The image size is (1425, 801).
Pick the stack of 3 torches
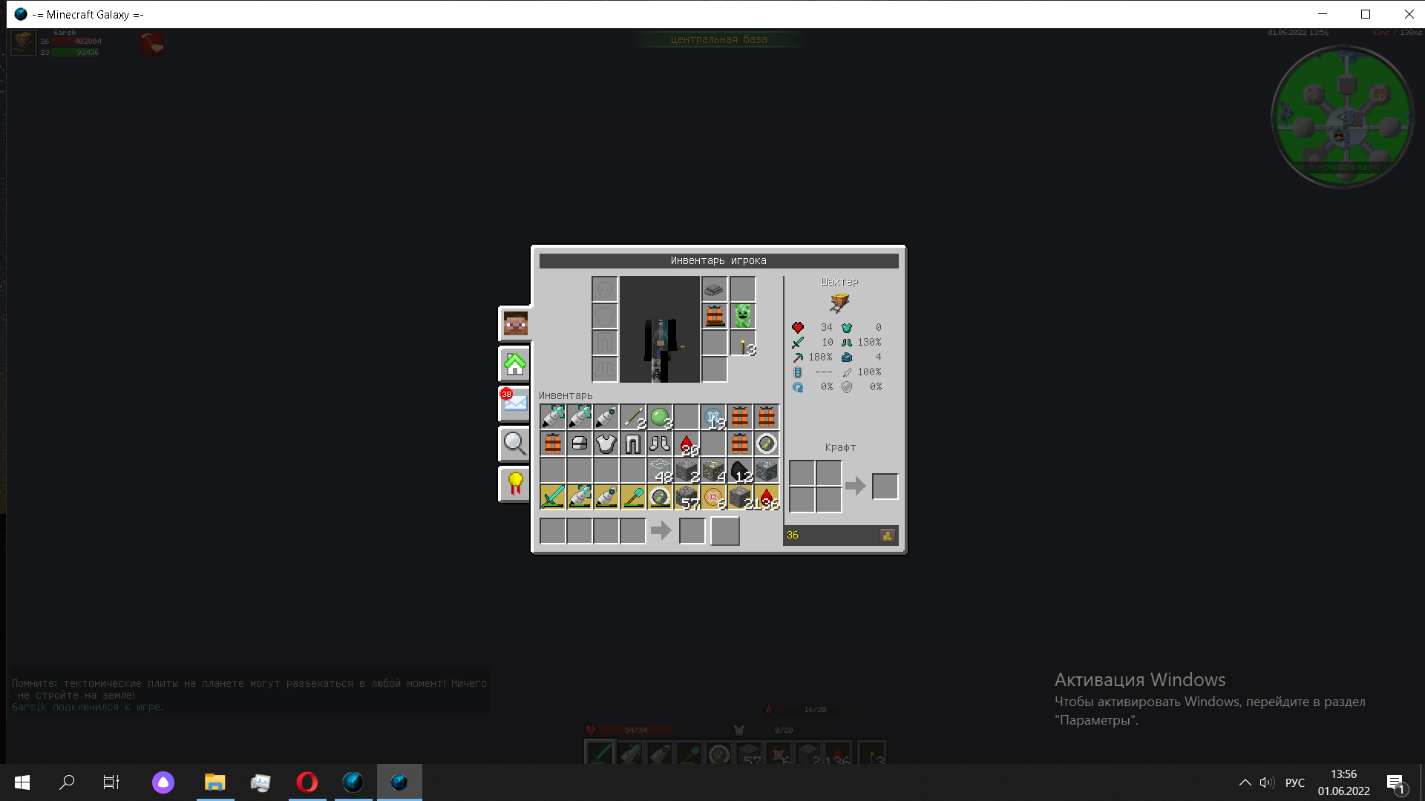[x=742, y=343]
